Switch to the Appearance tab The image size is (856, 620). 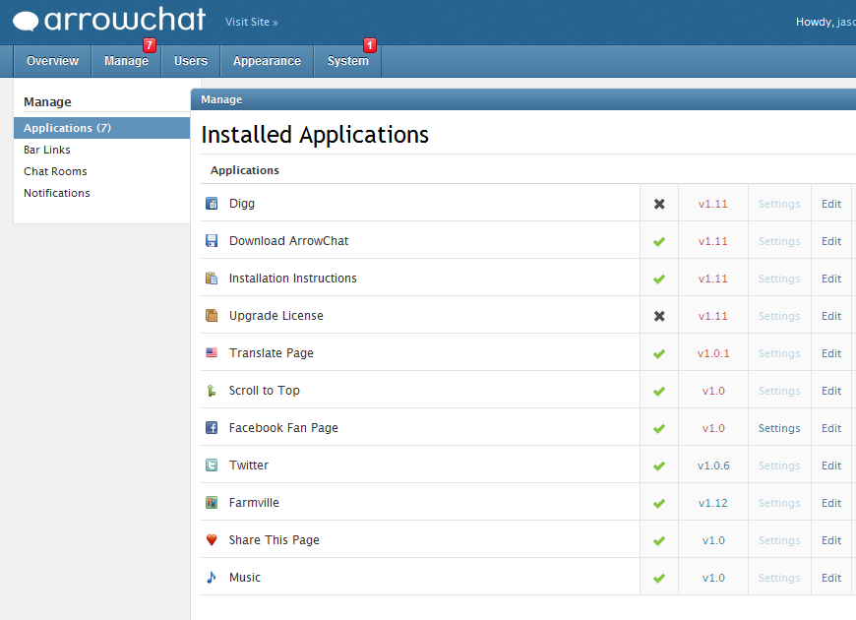click(267, 61)
